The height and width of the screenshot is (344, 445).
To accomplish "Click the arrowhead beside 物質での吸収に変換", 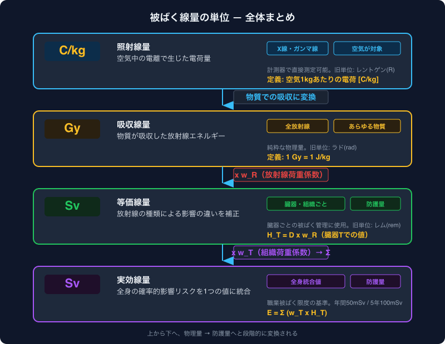I will point(228,105).
